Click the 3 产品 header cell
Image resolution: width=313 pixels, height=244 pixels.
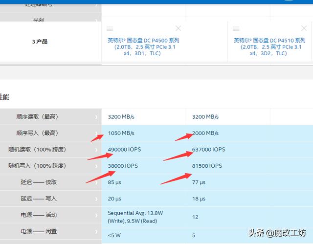(x=51, y=42)
